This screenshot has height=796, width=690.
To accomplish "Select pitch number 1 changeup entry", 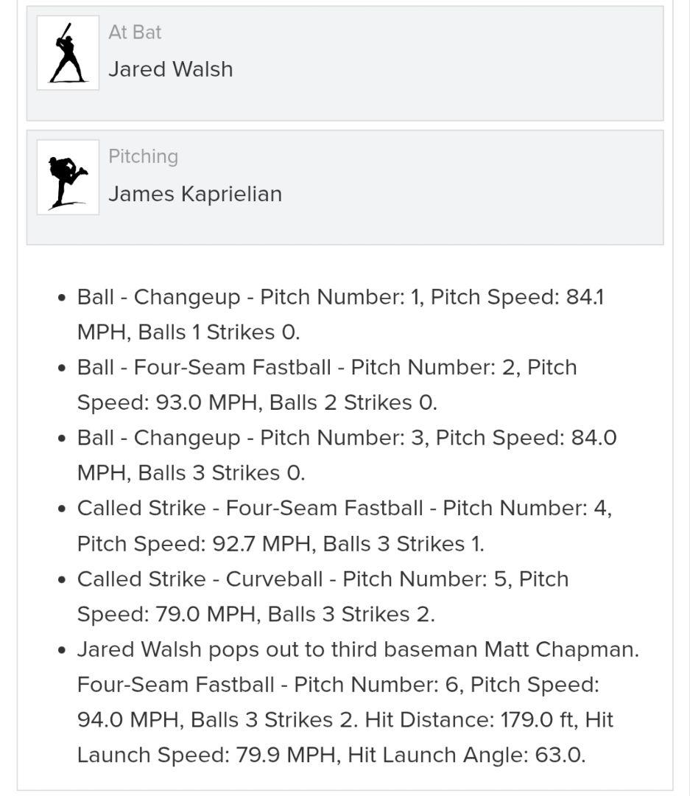I will point(339,315).
